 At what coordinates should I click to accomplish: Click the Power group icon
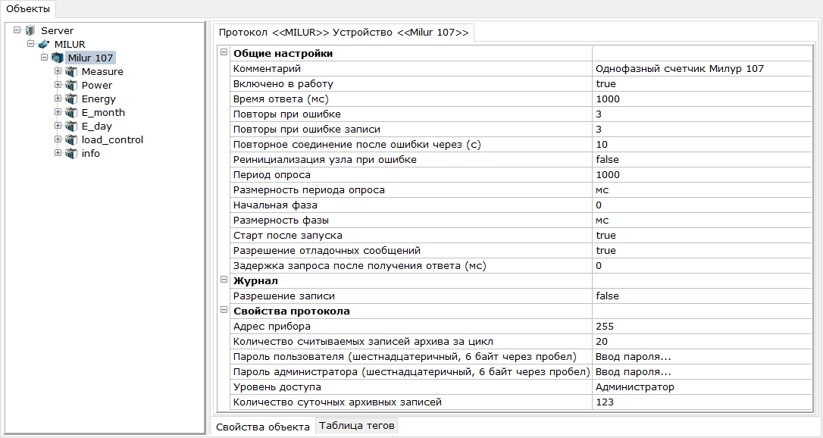click(71, 85)
